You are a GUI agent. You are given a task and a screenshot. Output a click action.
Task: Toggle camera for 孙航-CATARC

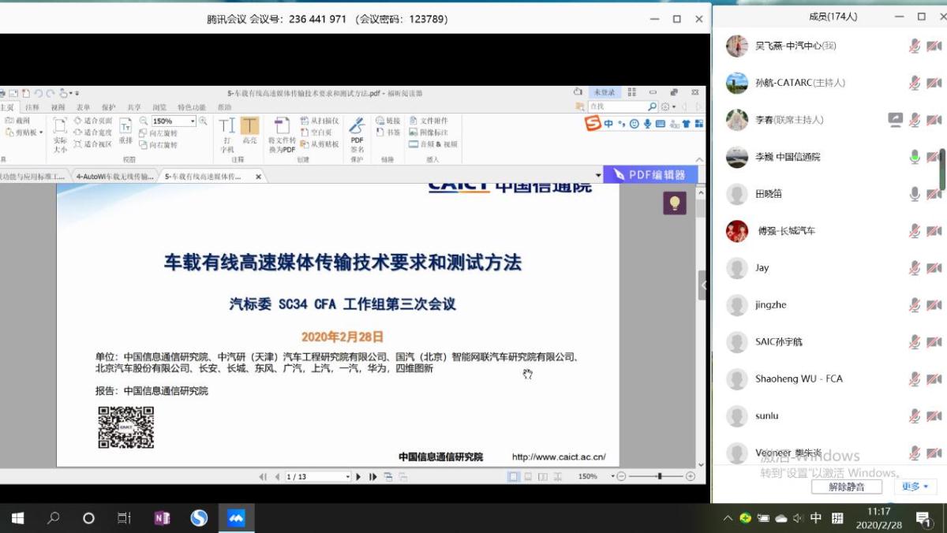tap(934, 83)
